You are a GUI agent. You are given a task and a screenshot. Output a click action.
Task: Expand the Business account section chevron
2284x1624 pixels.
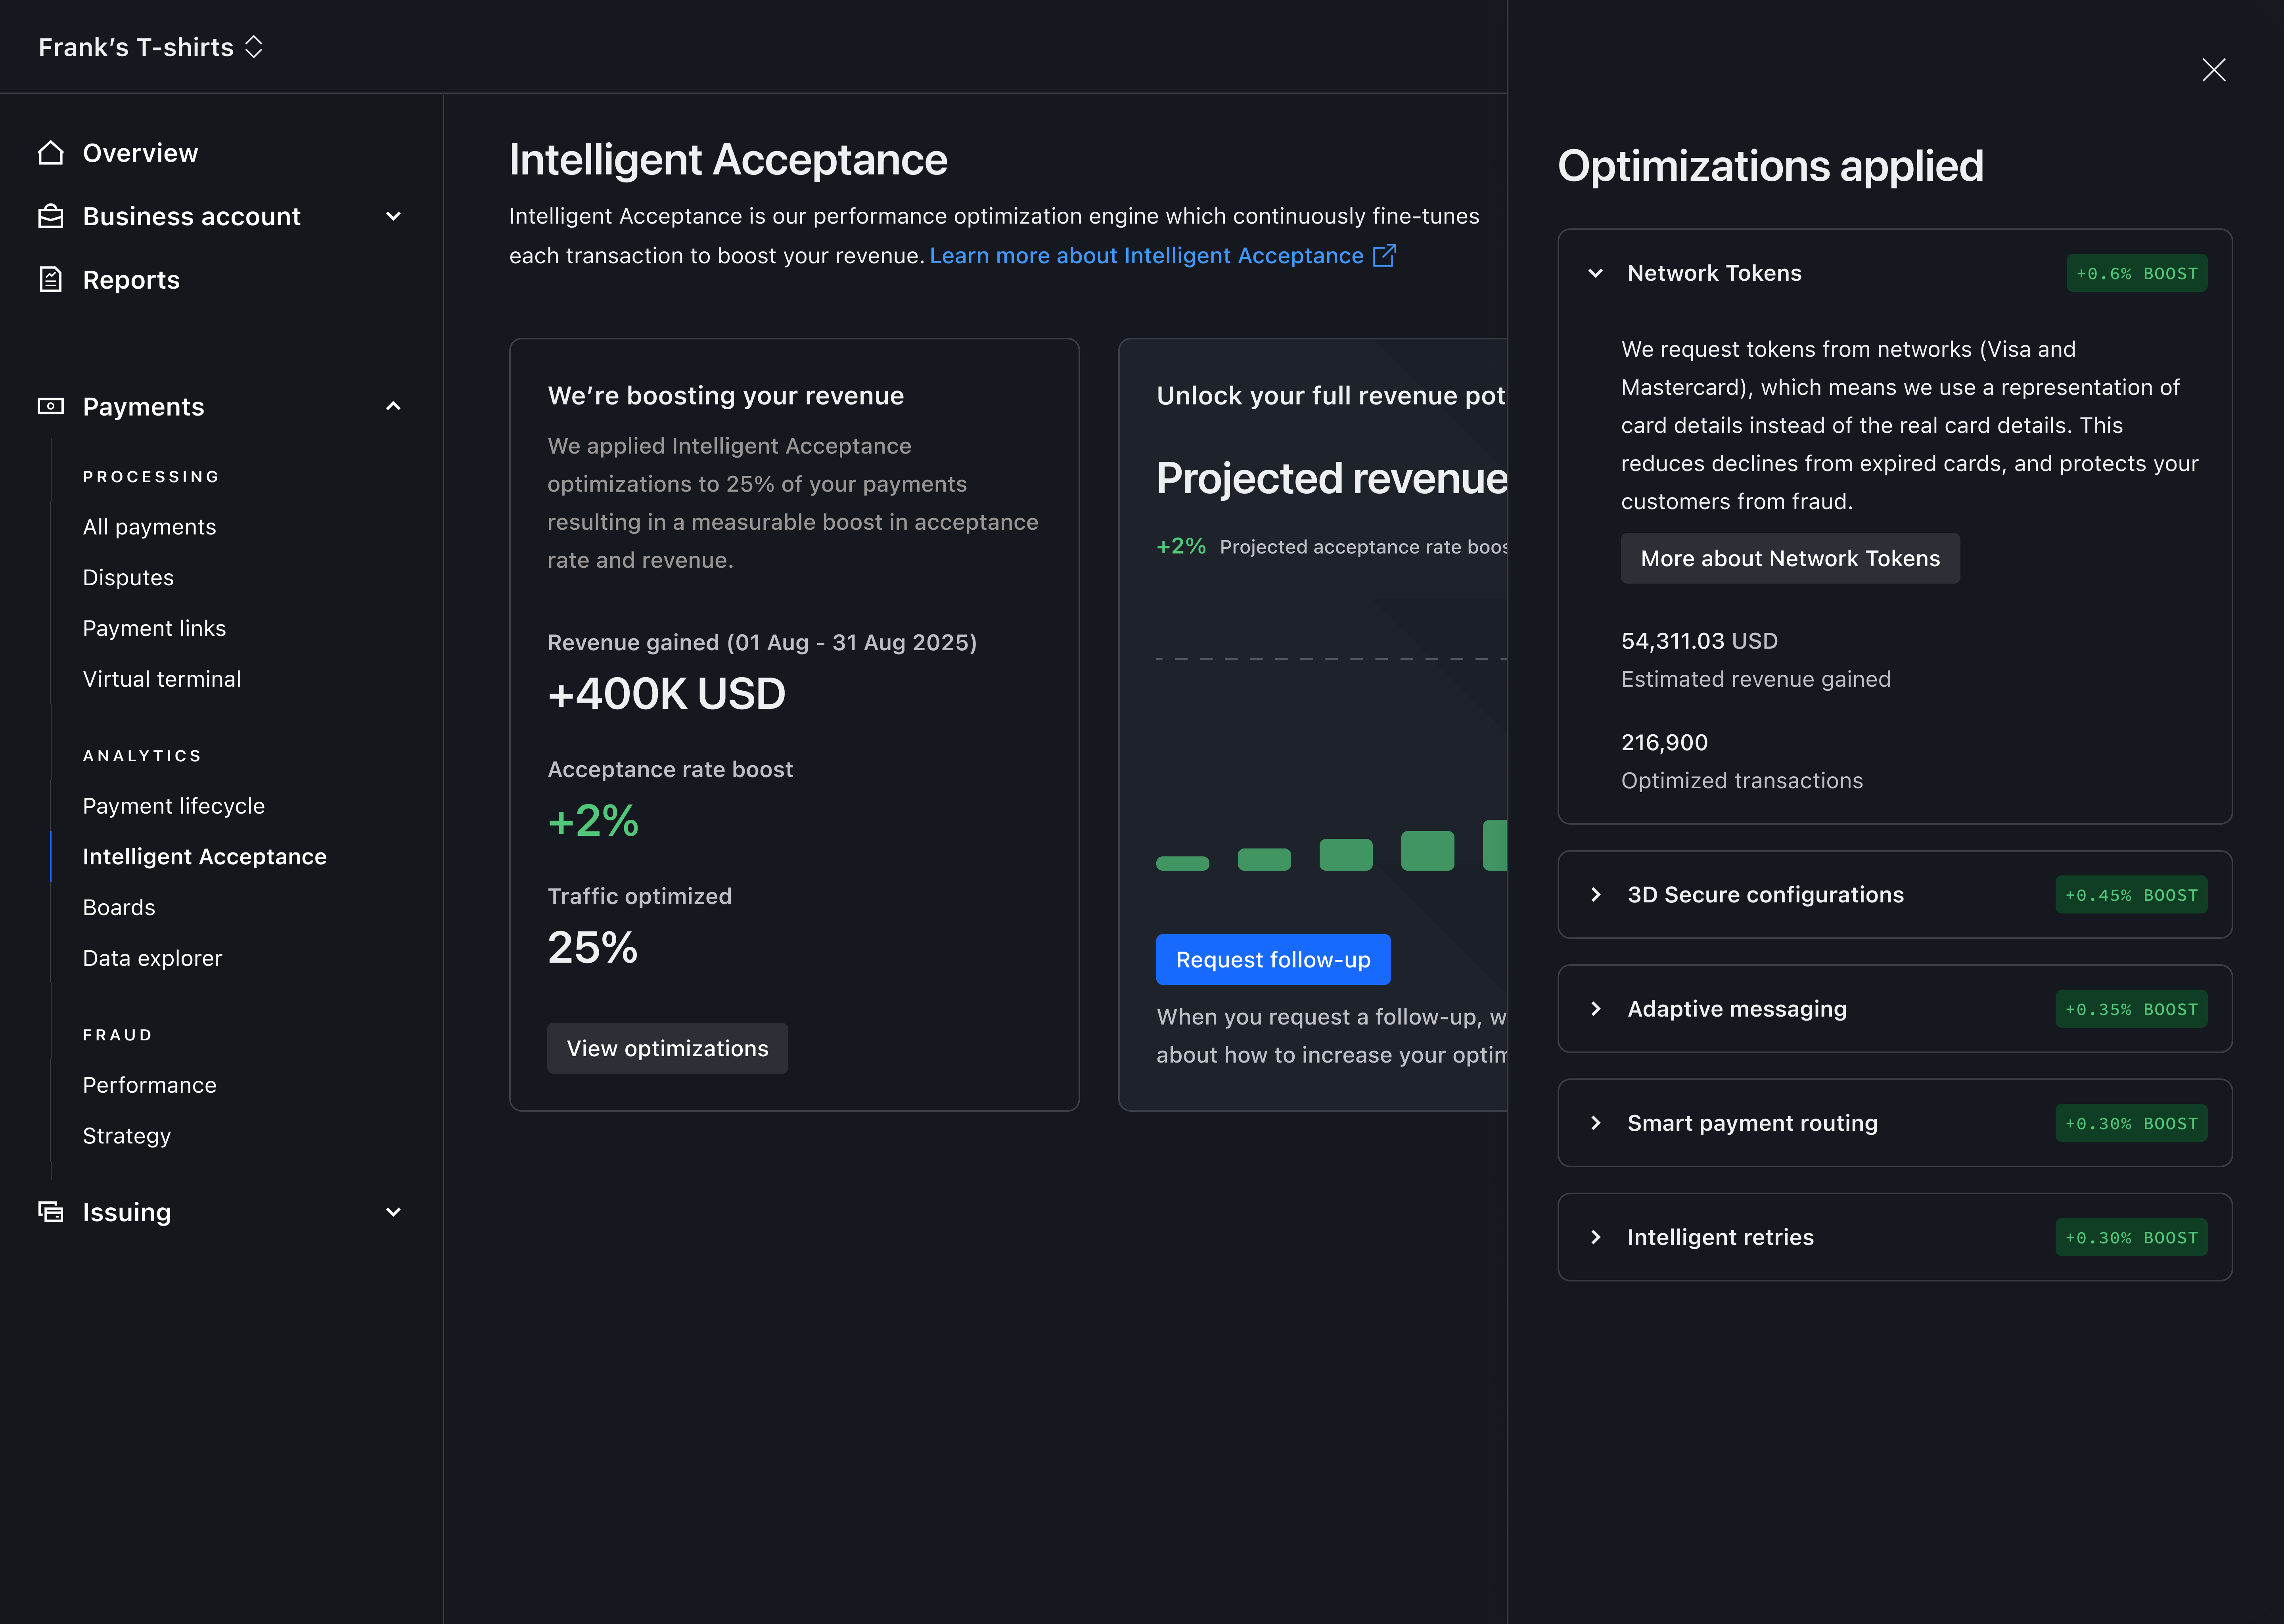coord(393,216)
